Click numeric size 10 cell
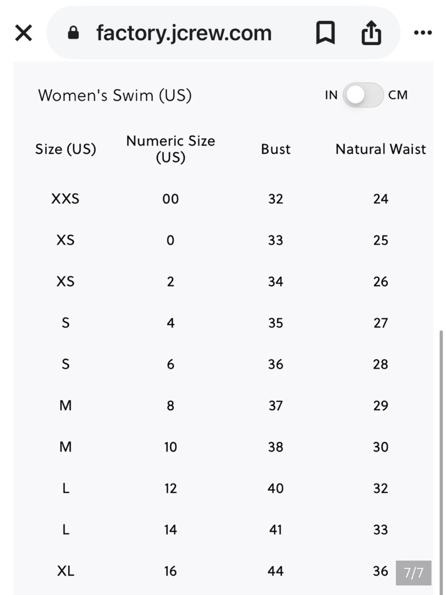 [170, 447]
